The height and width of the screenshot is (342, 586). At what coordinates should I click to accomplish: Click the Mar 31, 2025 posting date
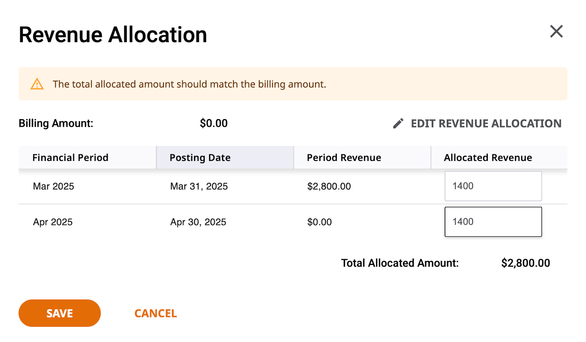(199, 186)
